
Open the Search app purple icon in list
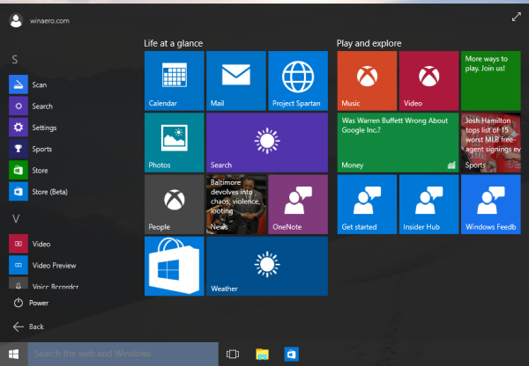tap(19, 106)
